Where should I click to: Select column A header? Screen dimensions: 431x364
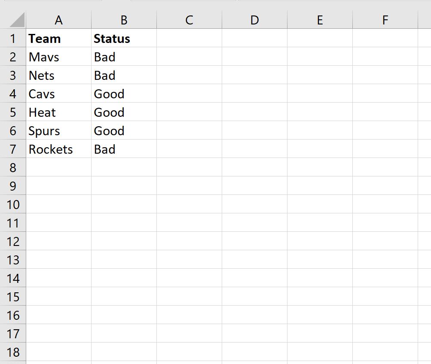58,20
